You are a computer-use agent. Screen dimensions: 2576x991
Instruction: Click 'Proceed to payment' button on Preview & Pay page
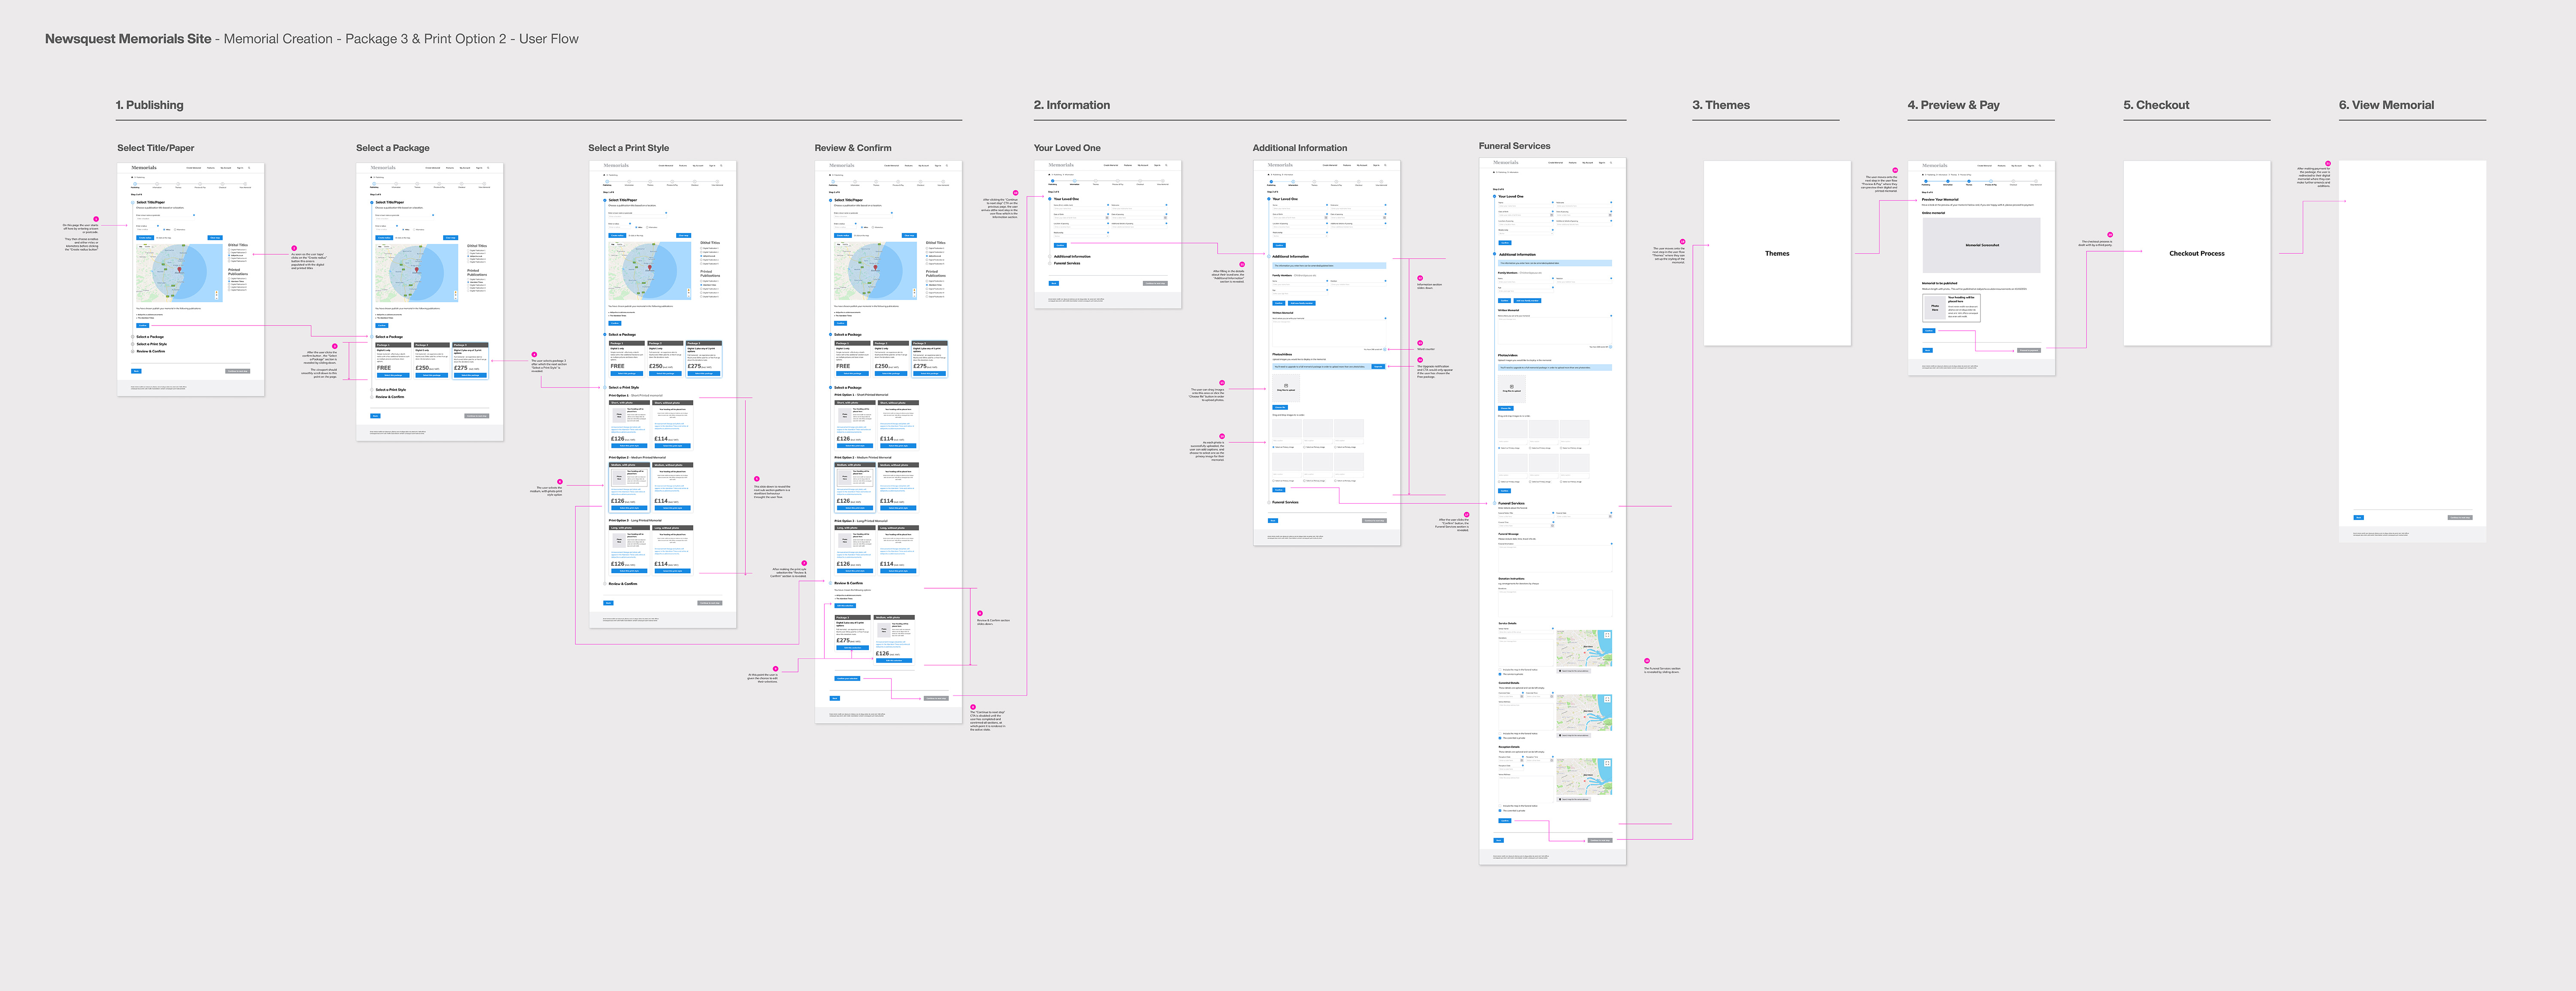point(2029,350)
